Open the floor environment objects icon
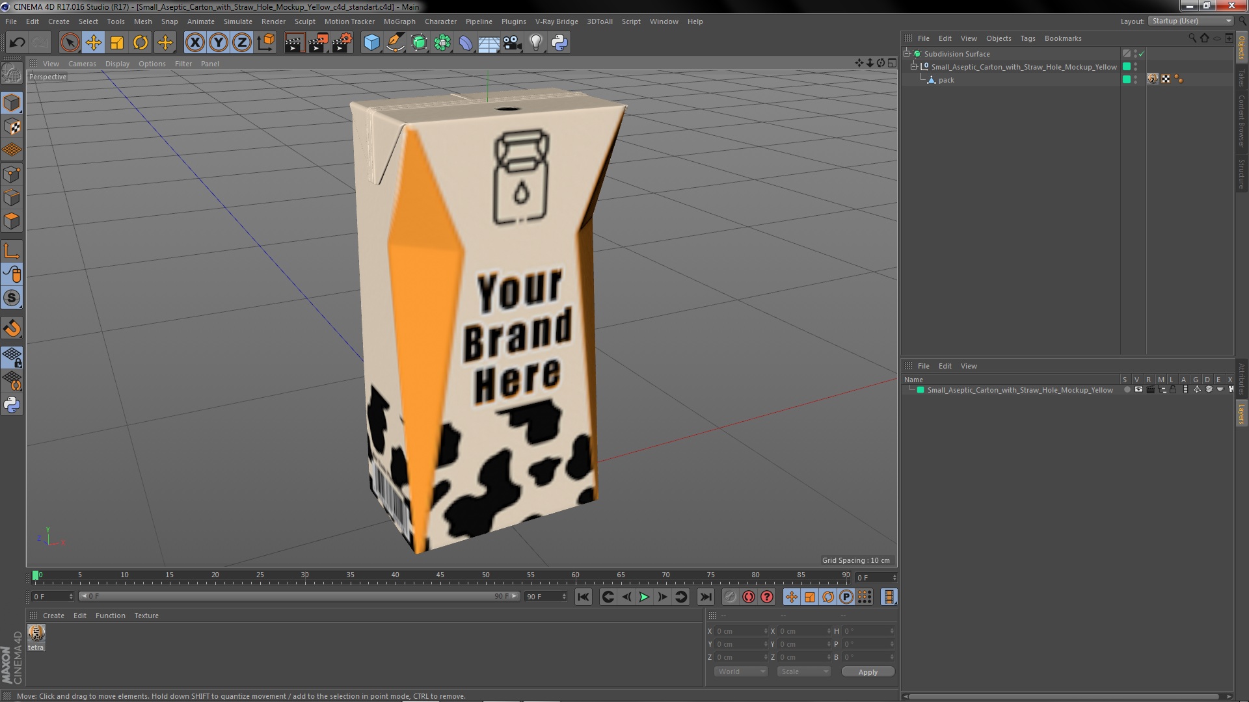This screenshot has width=1249, height=702. click(x=489, y=43)
